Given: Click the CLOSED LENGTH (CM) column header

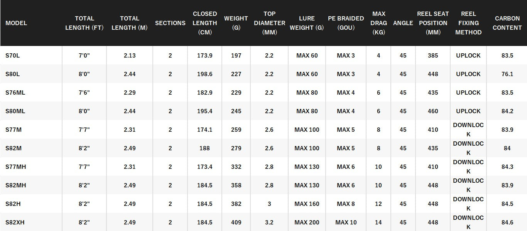Looking at the screenshot, I should (x=205, y=23).
